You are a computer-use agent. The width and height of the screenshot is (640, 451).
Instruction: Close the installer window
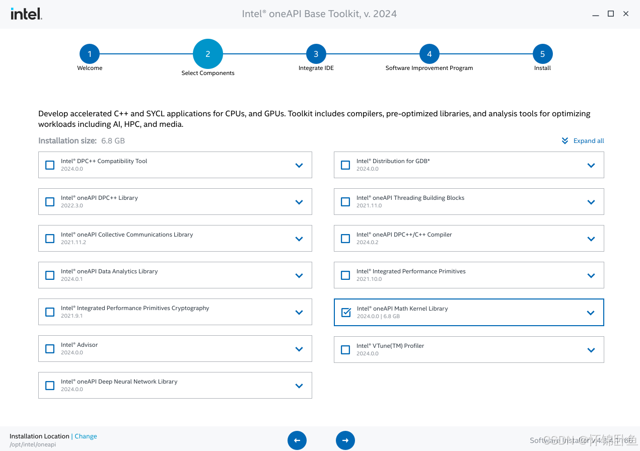tap(626, 14)
